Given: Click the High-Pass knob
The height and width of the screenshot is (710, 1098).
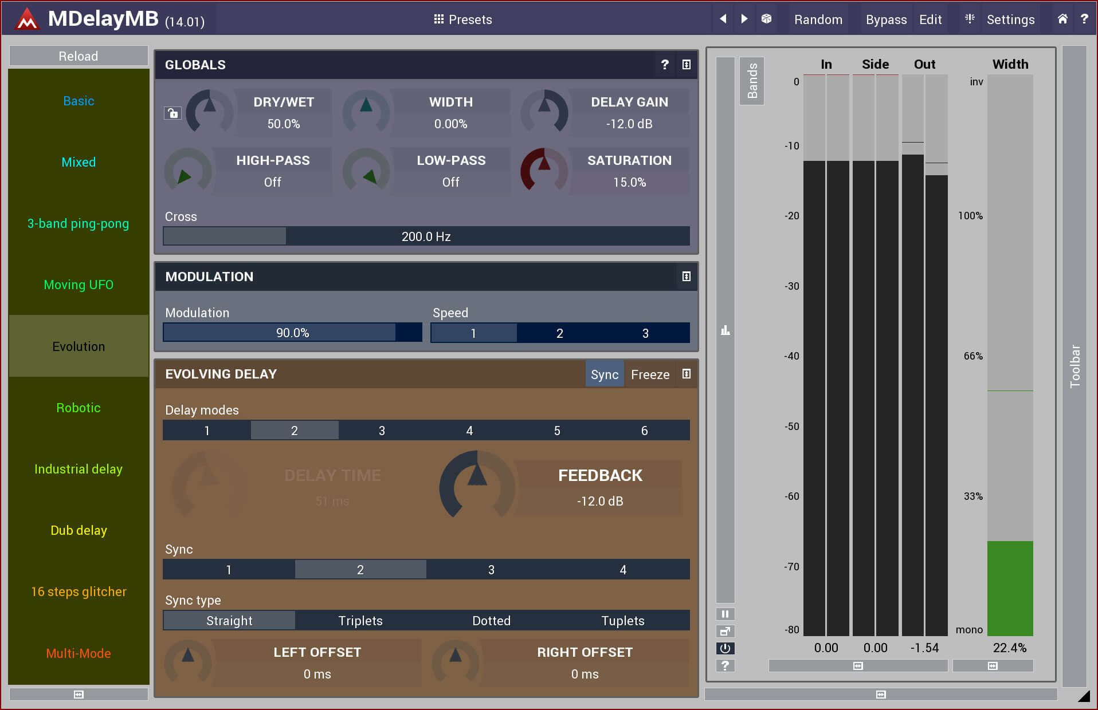Looking at the screenshot, I should click(187, 171).
